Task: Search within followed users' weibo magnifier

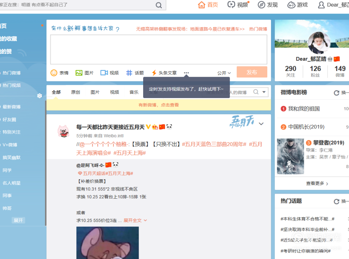Action: click(256, 92)
